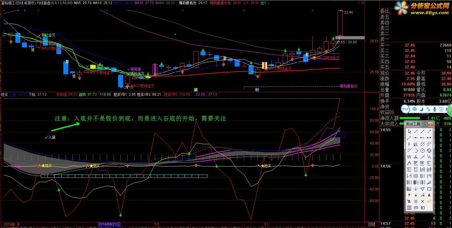Screen dimensions: 452x228
Task: Click the 入底 annotation label
Action: (x=52, y=137)
